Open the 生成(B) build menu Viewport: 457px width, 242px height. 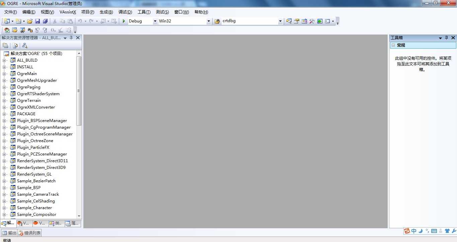click(x=106, y=12)
